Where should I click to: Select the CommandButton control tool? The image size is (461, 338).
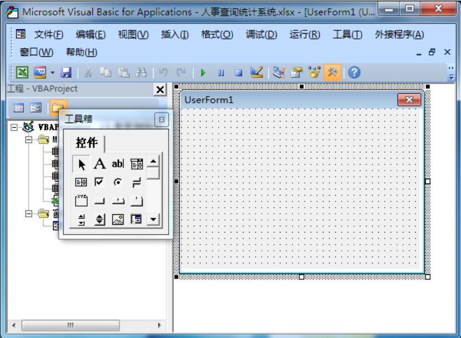99,201
